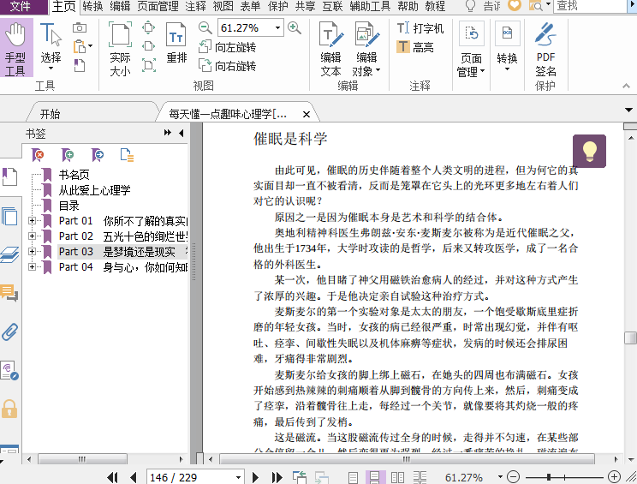637x484 pixels.
Task: Delete bookmark with red X bookmark icon
Action: tap(38, 155)
